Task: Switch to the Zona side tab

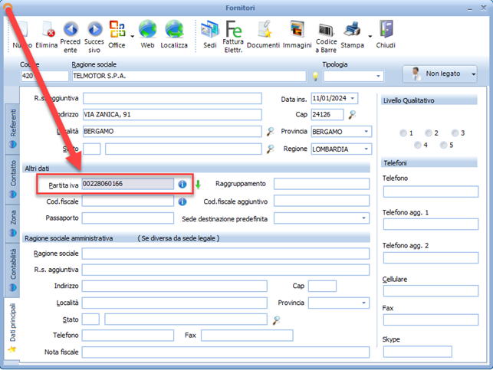Action: [x=12, y=224]
